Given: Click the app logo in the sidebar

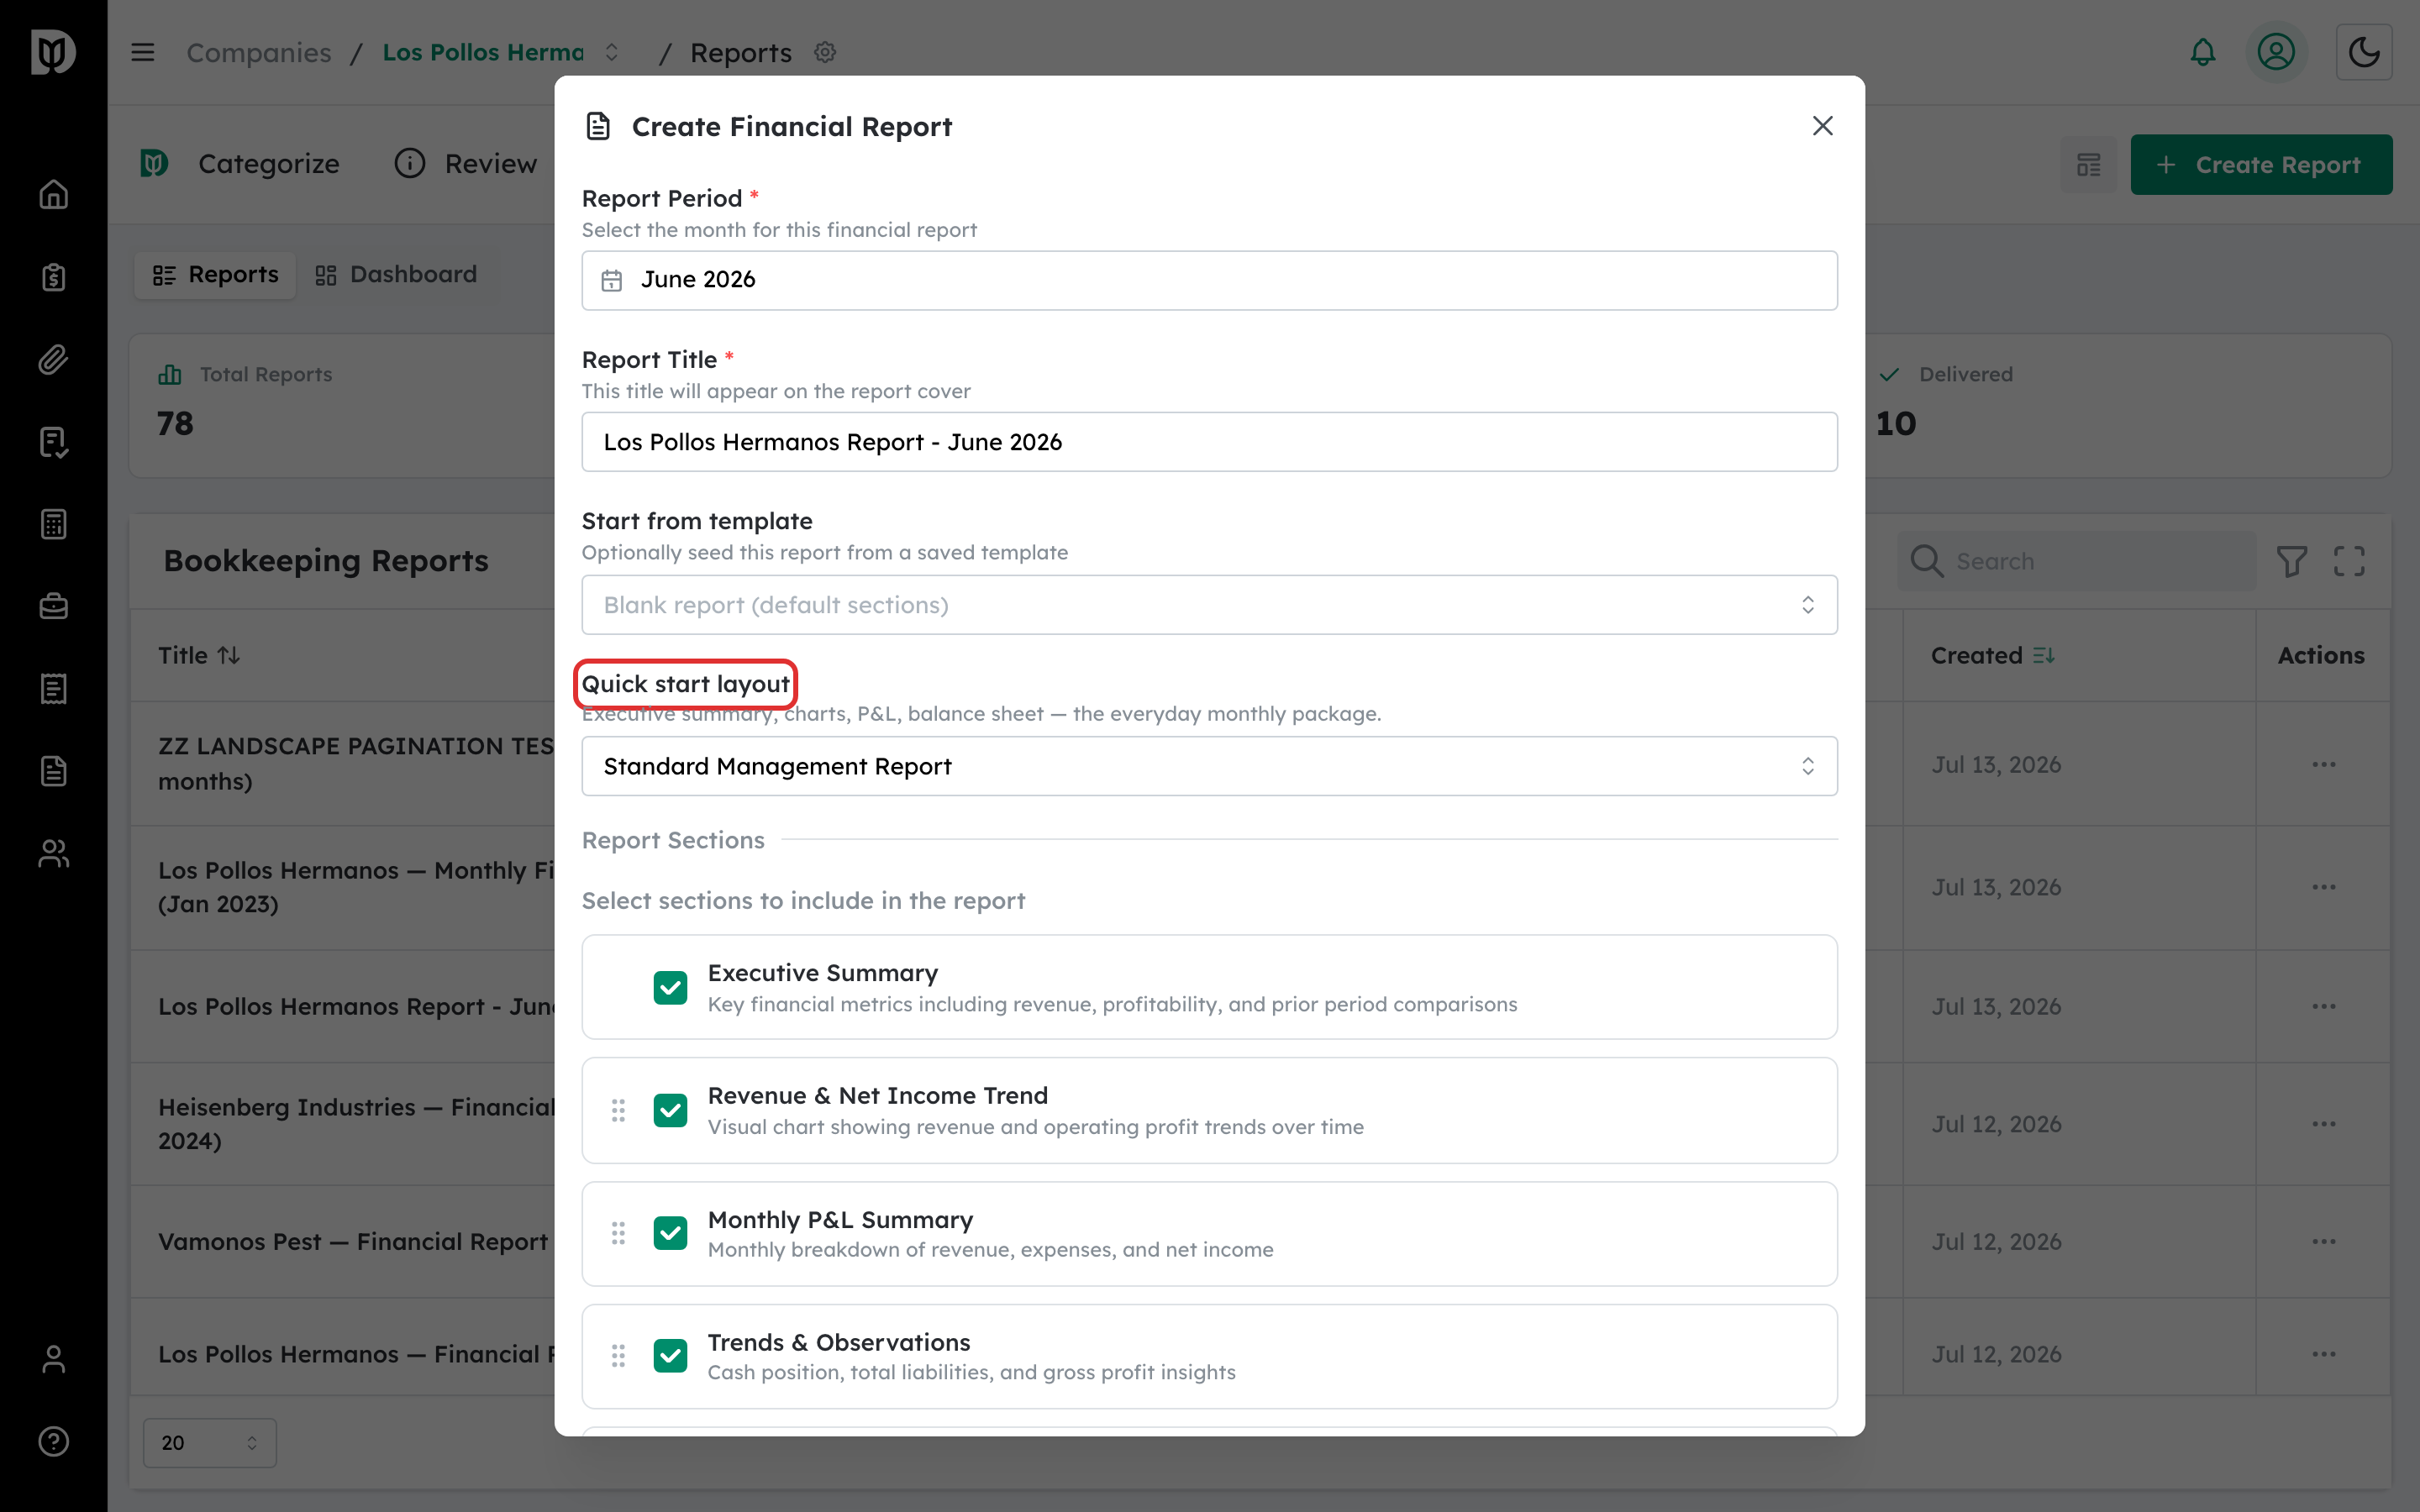Looking at the screenshot, I should [x=53, y=52].
